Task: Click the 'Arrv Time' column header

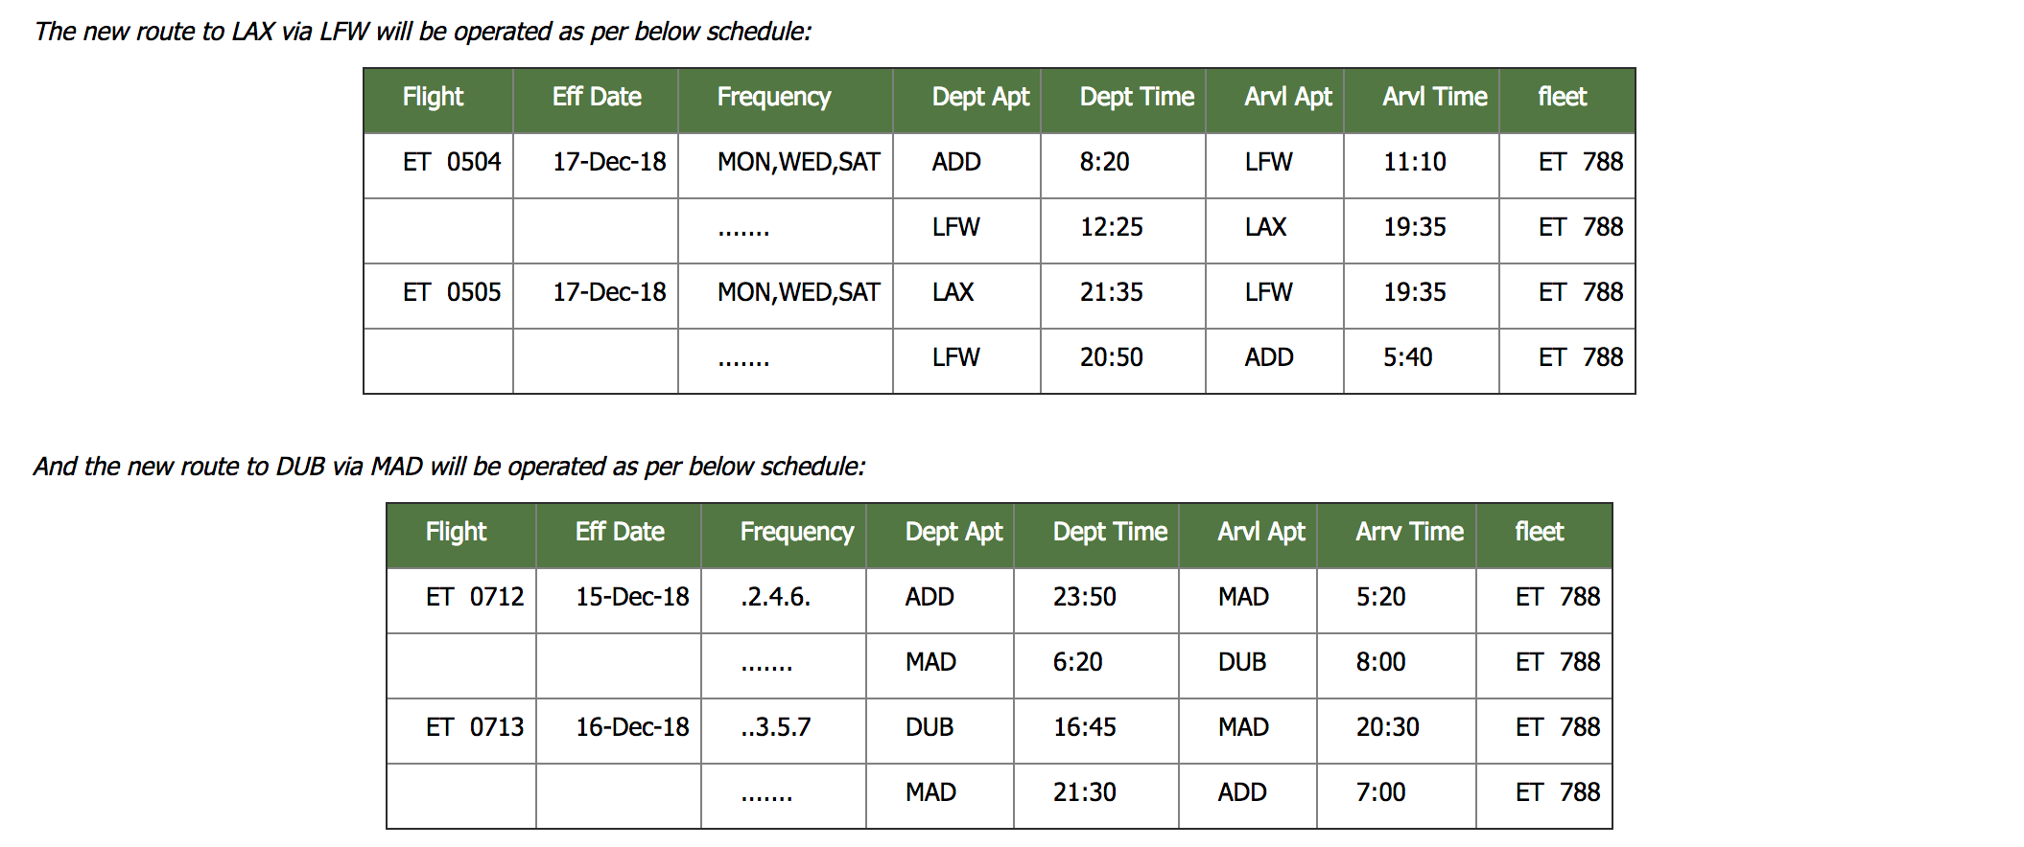Action: click(x=1409, y=532)
